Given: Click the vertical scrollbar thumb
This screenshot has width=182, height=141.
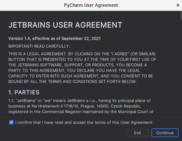Looking at the screenshot, I should pos(181,15).
